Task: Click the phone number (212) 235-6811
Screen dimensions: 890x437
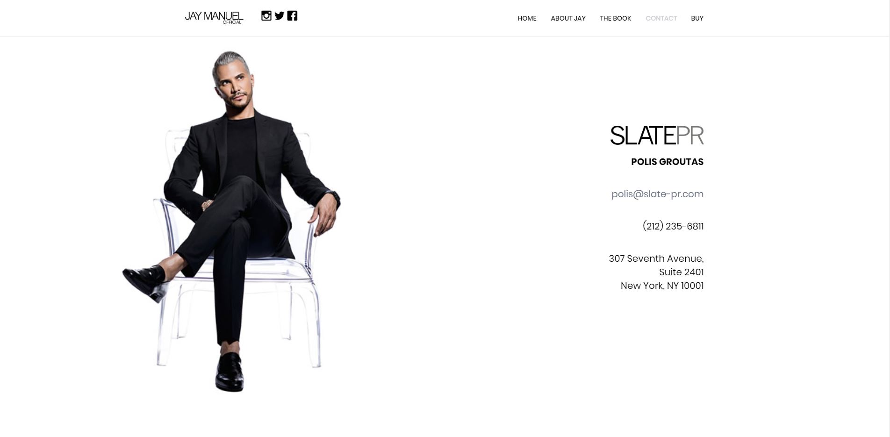Action: (673, 226)
